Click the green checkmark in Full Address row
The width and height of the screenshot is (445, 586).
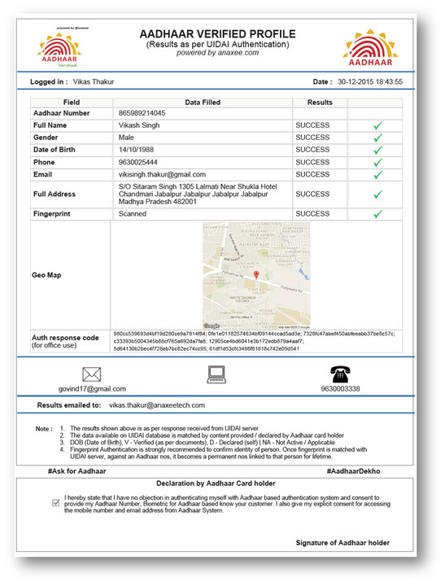(x=377, y=195)
